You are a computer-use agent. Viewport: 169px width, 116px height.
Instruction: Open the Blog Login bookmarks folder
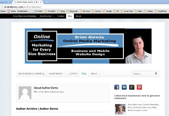(72, 11)
